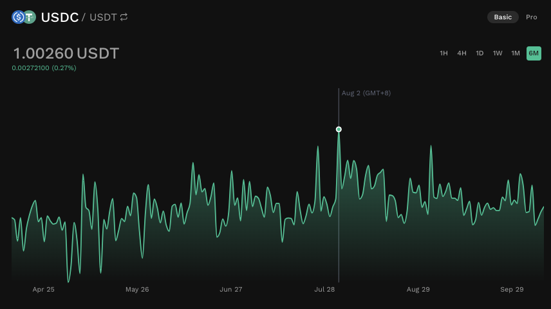Image resolution: width=551 pixels, height=309 pixels.
Task: Switch to Pro chart mode
Action: (x=531, y=17)
